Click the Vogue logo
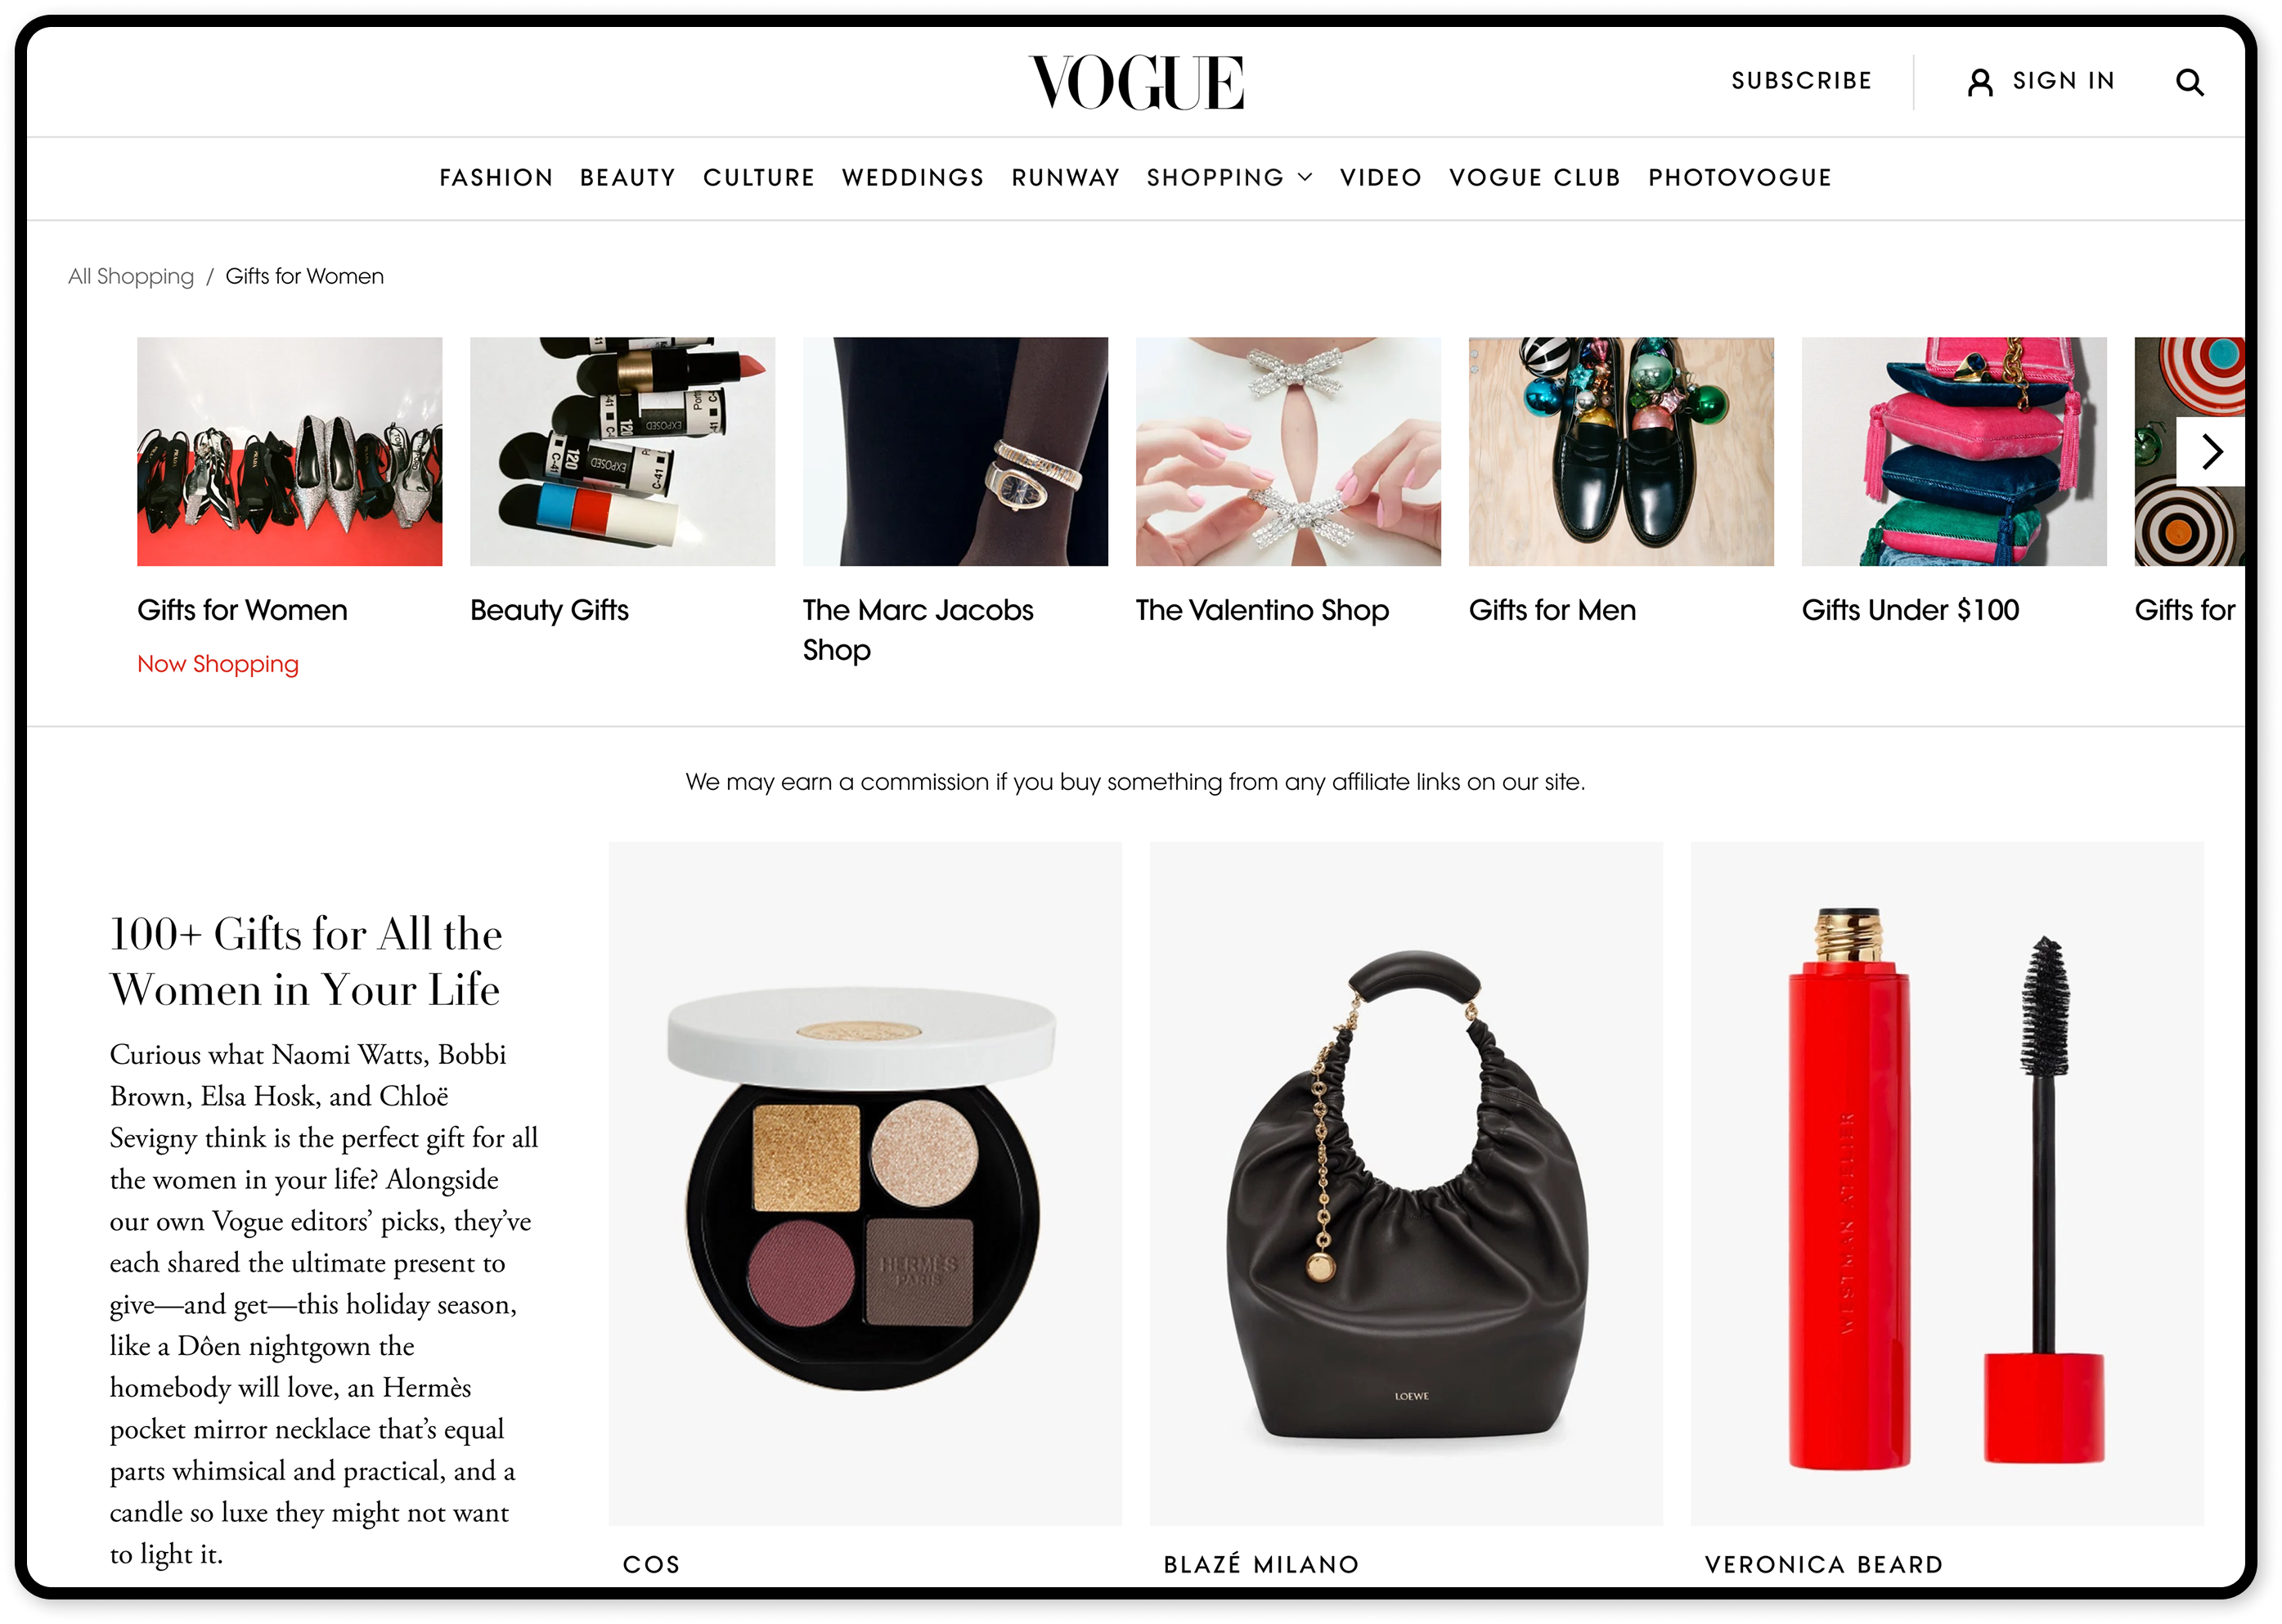 (1136, 82)
